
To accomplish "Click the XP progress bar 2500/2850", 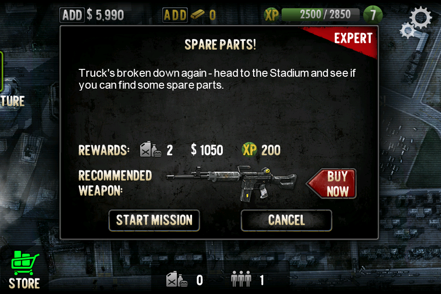I will (320, 15).
